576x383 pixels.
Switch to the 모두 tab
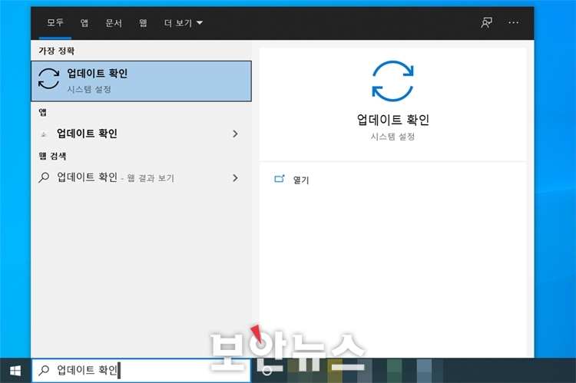[x=55, y=23]
